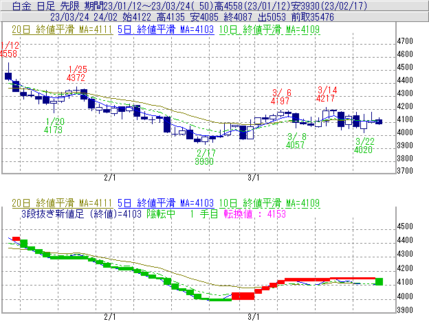Click the 4700 price axis label

405,41
